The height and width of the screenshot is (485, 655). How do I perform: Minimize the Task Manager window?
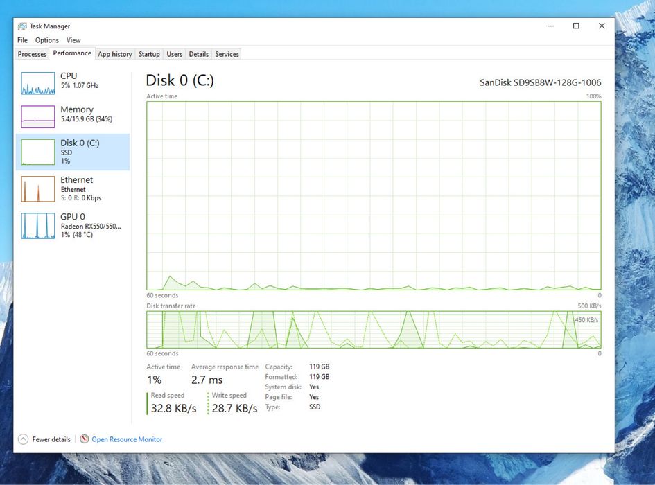[x=551, y=26]
